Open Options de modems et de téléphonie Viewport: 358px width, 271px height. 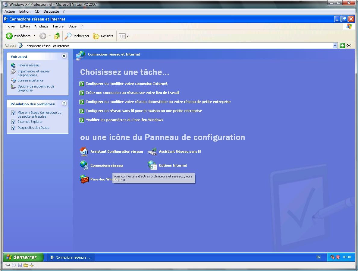coord(36,88)
